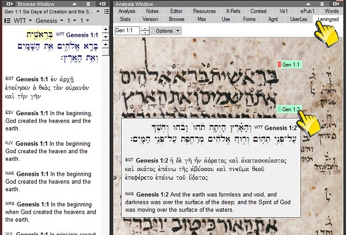Click the ESV Genesis 1:1 reference

32,113
